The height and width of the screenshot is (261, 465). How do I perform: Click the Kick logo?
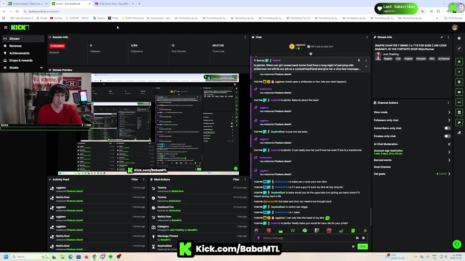pos(19,27)
